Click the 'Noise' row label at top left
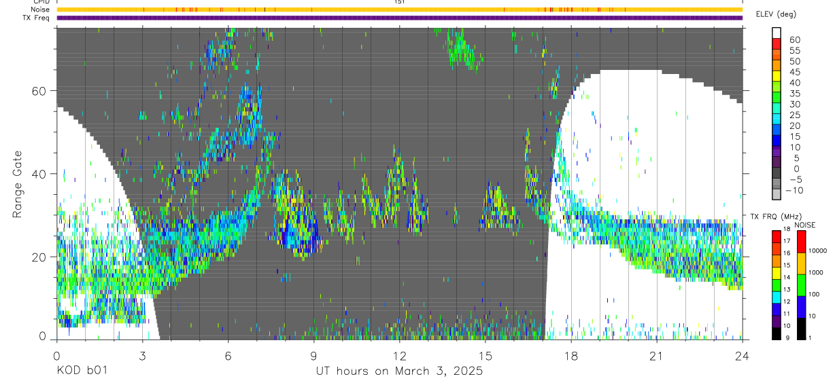 (x=41, y=10)
